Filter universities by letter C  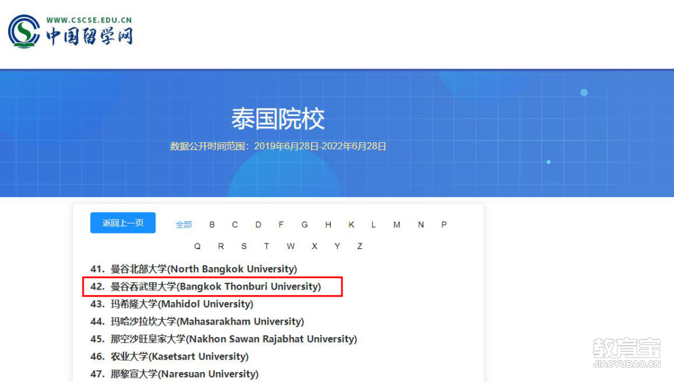[235, 224]
